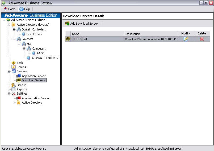Image resolution: width=214 pixels, height=151 pixels.
Task: Click the Add Download Server icon
Action: click(67, 24)
